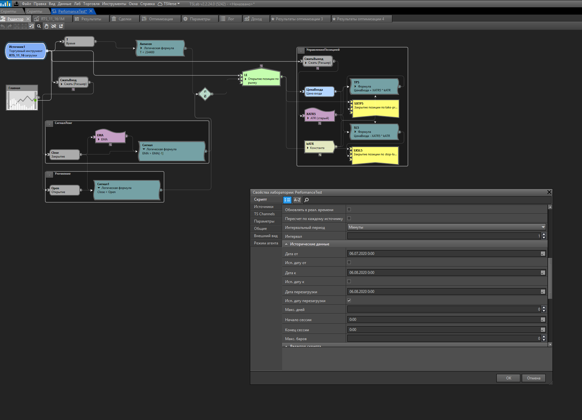Sort properties alphabetically with A-Z button
The height and width of the screenshot is (420, 582).
click(x=297, y=200)
